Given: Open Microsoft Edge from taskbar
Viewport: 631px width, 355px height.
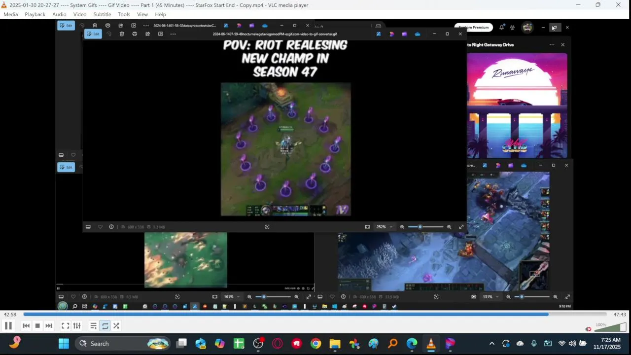Looking at the screenshot, I should pyautogui.click(x=412, y=344).
